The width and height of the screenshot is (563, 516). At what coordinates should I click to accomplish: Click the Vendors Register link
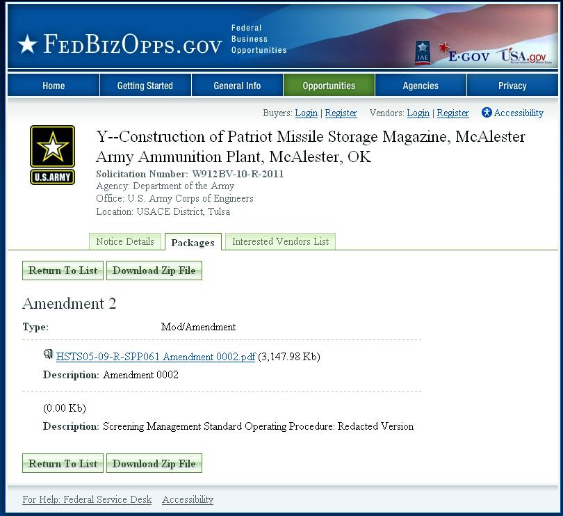[x=452, y=113]
